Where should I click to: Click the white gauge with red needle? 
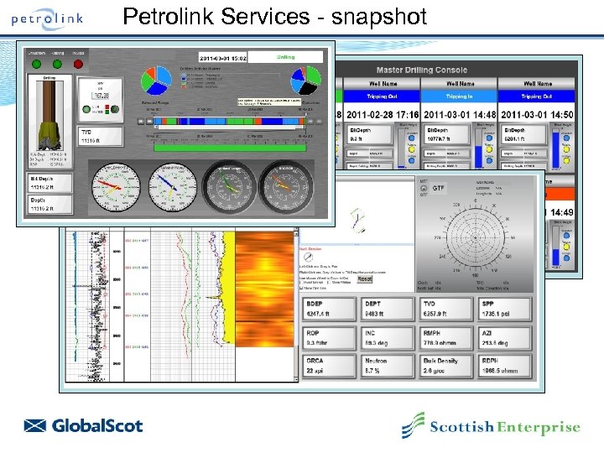(116, 187)
